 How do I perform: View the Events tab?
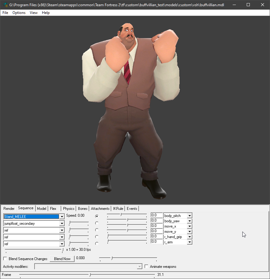click(132, 209)
